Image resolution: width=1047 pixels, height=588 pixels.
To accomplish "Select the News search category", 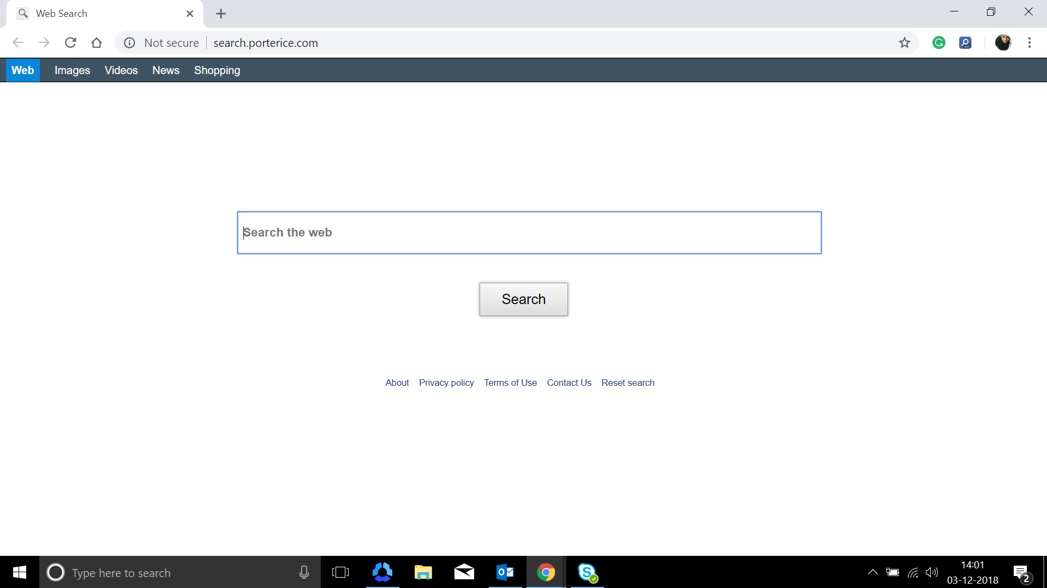I will [166, 70].
